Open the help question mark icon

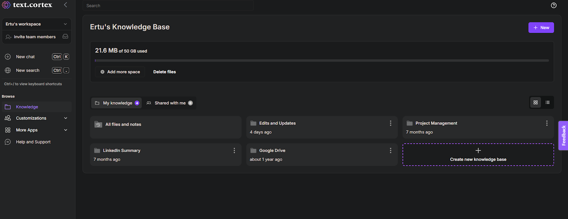click(x=553, y=5)
